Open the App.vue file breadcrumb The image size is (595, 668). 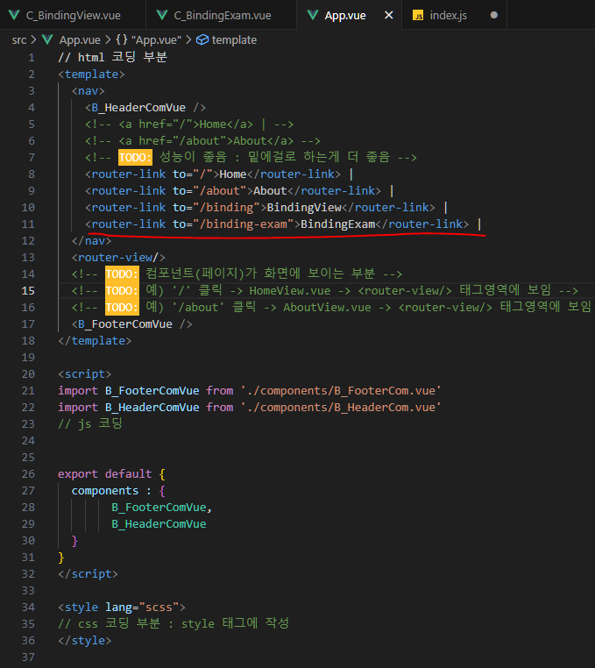tap(80, 40)
